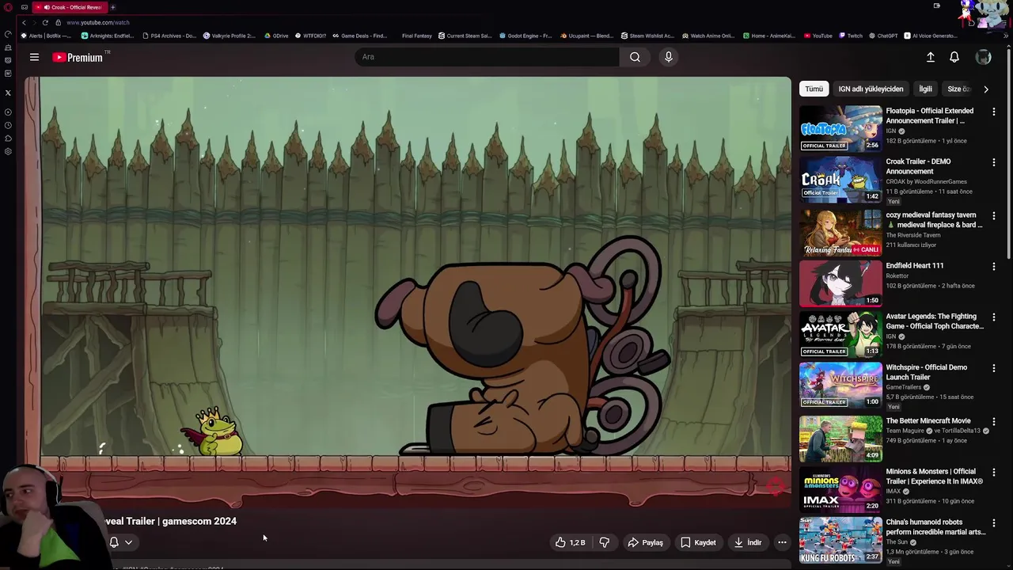Select the İlgili filter chip
Viewport: 1013px width, 570px height.
[x=925, y=89]
